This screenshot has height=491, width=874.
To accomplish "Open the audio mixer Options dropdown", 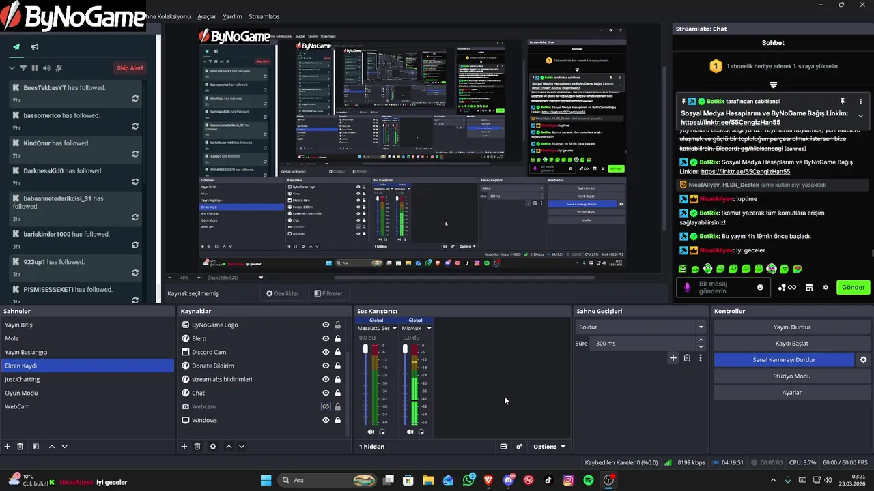I will tap(549, 447).
